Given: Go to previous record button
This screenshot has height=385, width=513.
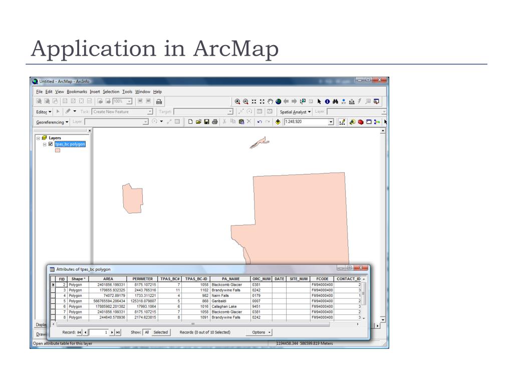Looking at the screenshot, I should [85, 332].
